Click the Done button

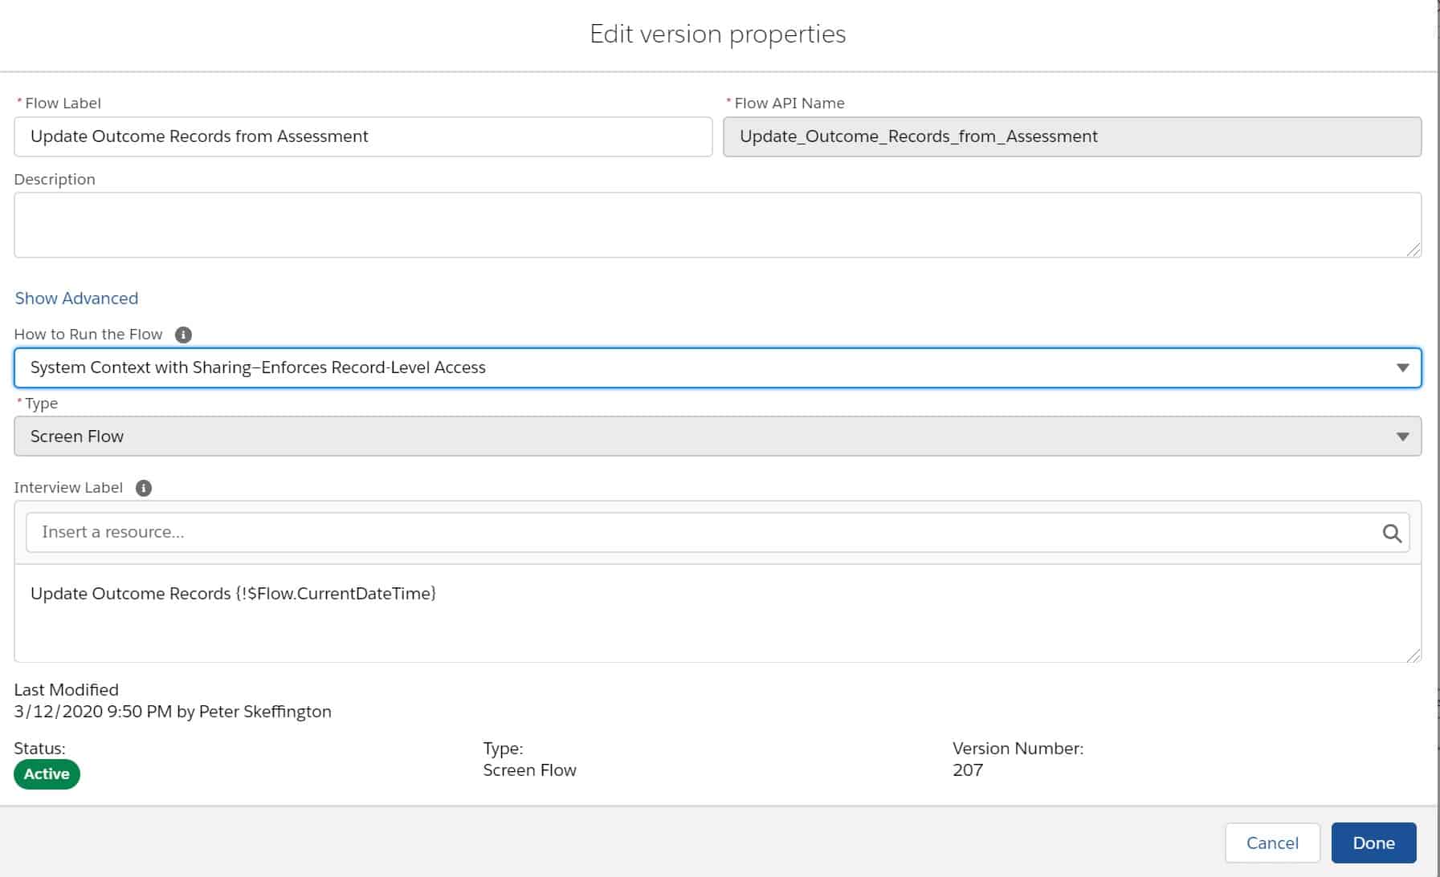1373,842
